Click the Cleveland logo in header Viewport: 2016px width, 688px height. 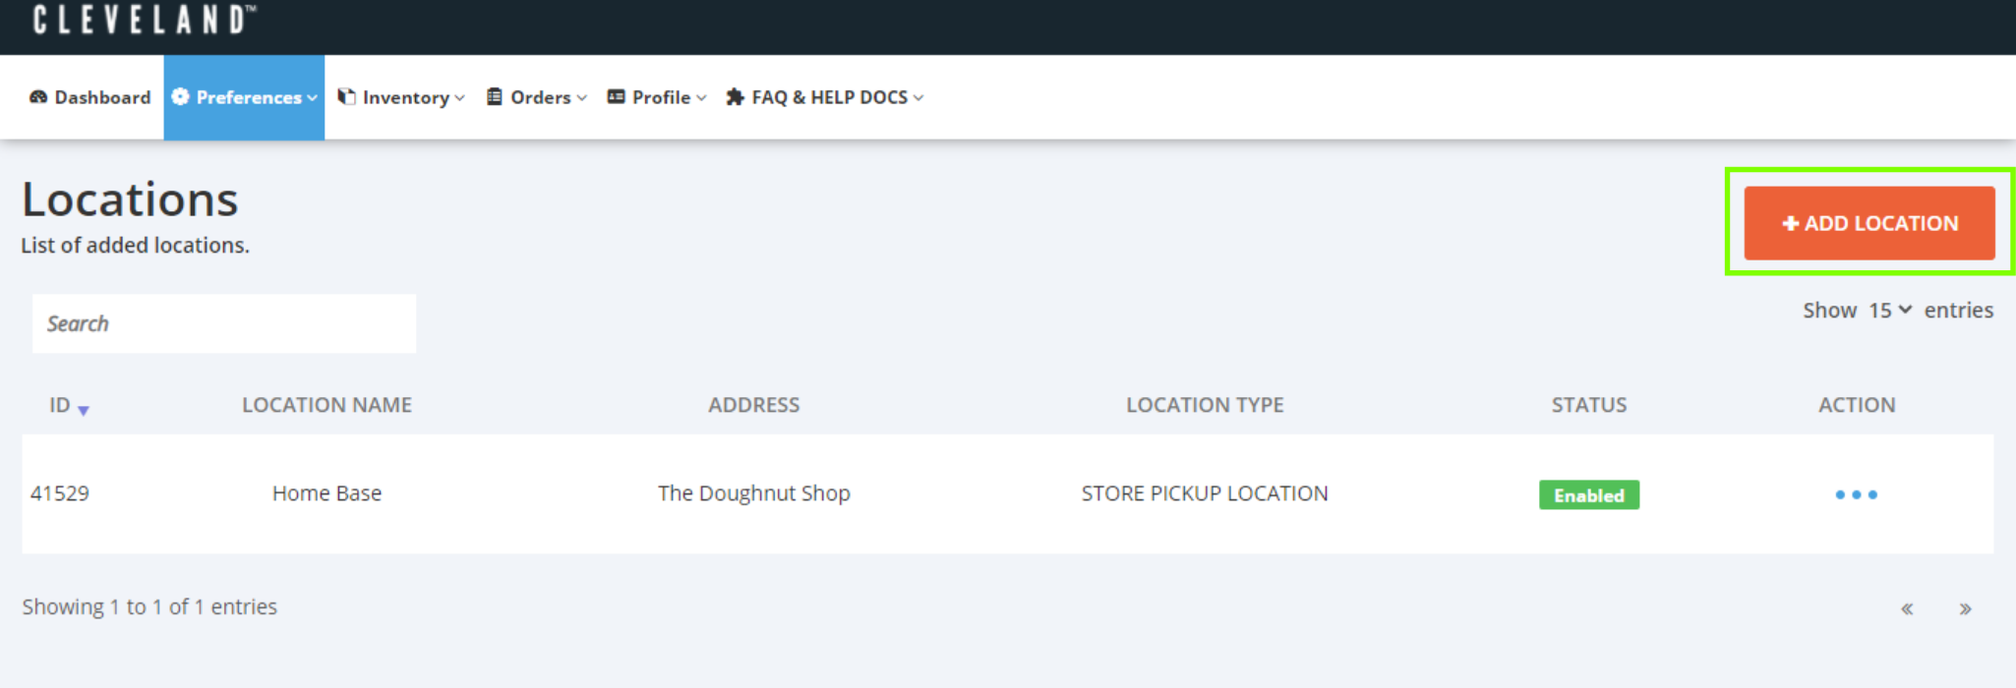pyautogui.click(x=144, y=20)
